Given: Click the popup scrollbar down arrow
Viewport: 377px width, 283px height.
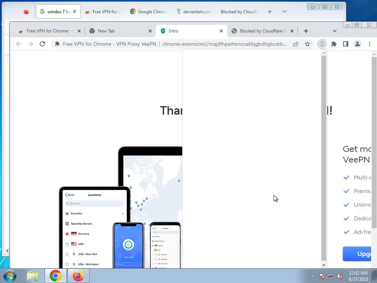Looking at the screenshot, I should click(324, 265).
